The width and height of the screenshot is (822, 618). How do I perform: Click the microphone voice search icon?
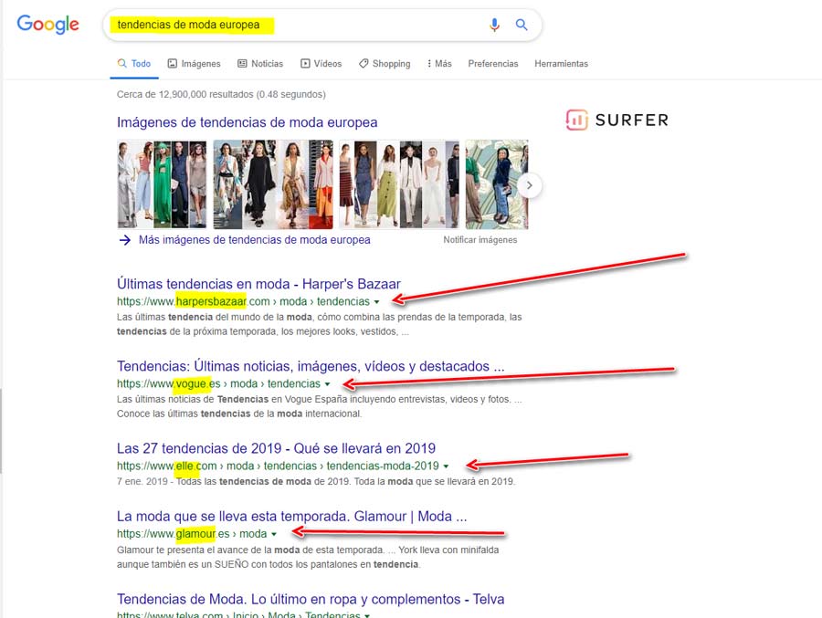[494, 25]
